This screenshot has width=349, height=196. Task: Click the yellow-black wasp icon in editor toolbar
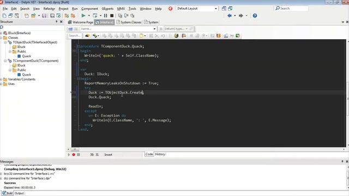[176, 35]
